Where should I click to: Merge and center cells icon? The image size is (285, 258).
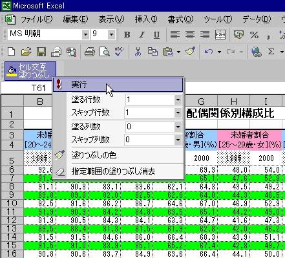tap(220, 35)
